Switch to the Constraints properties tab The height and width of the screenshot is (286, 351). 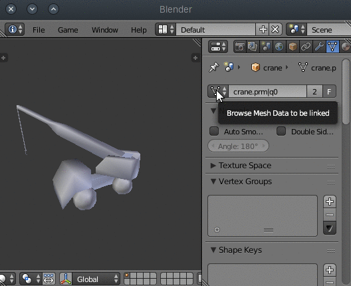click(306, 47)
